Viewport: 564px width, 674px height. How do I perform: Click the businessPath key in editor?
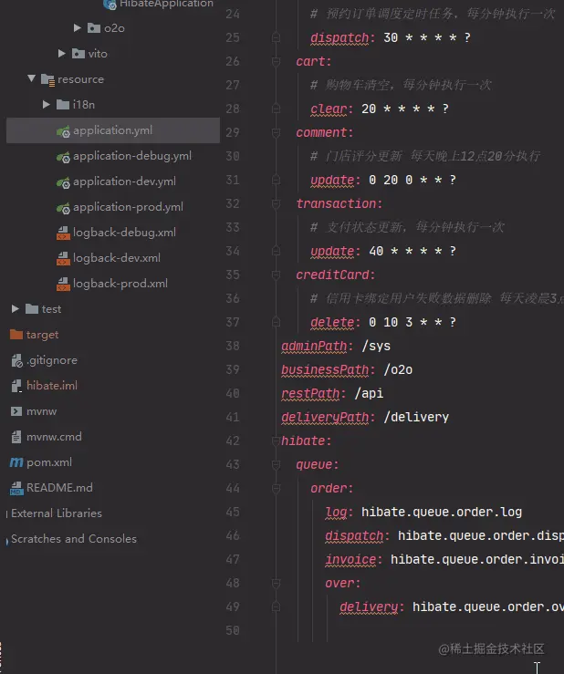(x=325, y=369)
